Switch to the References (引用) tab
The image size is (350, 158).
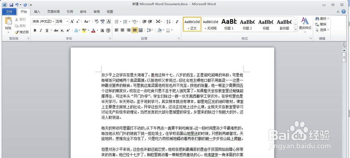[70, 12]
